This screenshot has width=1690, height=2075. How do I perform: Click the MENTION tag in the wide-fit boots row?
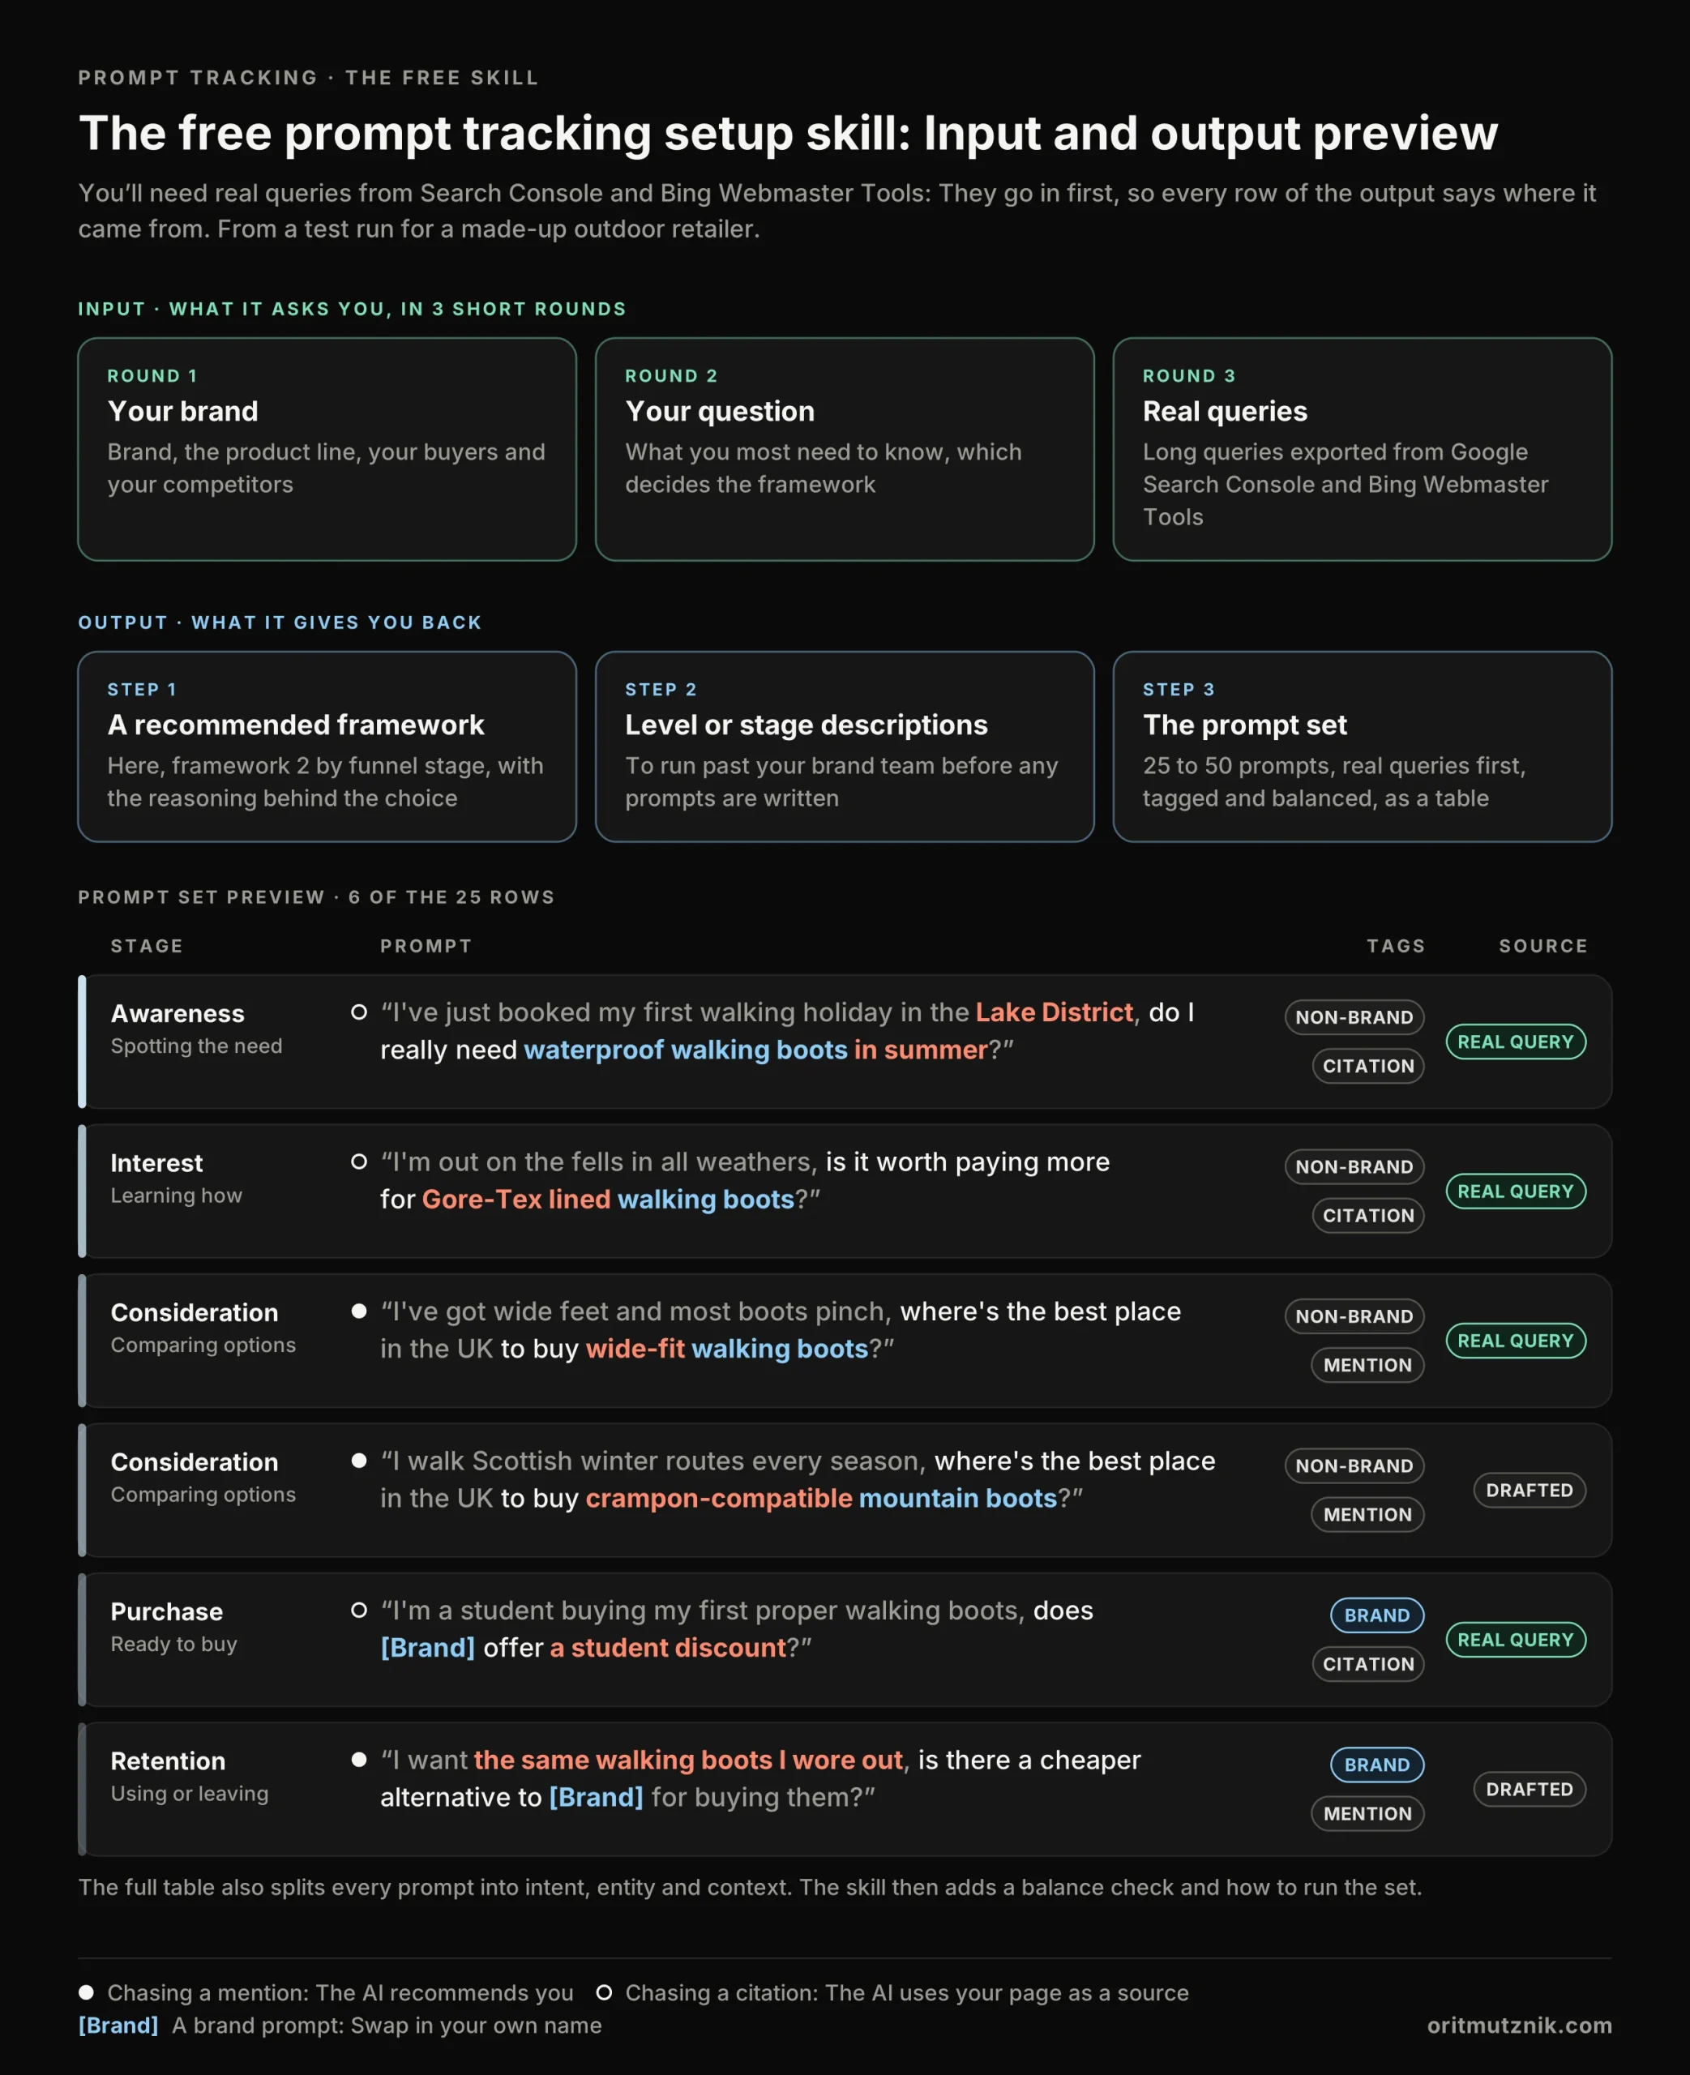[1367, 1364]
